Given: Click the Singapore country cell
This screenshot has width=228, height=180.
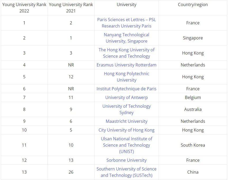Looking at the screenshot, I should (193, 38).
